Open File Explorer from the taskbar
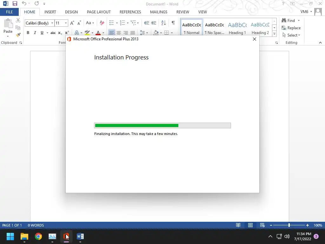 (24, 236)
